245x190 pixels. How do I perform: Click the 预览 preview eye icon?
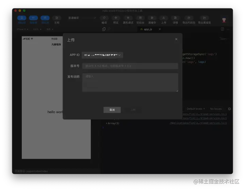(116, 18)
